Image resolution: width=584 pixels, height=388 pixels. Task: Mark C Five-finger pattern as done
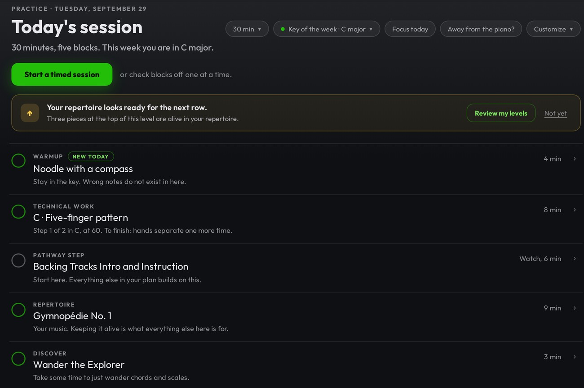tap(18, 212)
